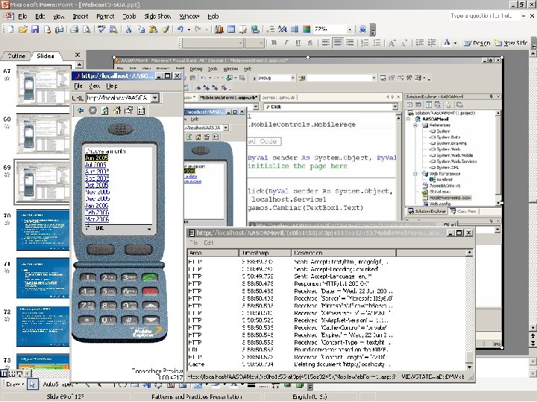Open the Draw menu dropdown
The height and width of the screenshot is (402, 537).
point(14,384)
